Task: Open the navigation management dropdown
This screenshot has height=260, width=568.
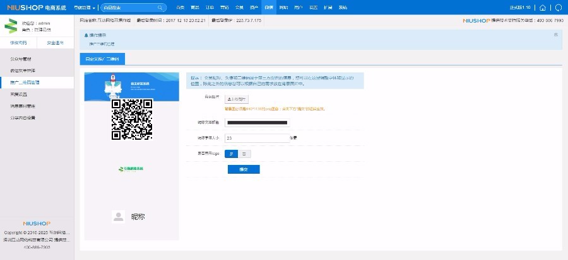Action: tap(85, 8)
